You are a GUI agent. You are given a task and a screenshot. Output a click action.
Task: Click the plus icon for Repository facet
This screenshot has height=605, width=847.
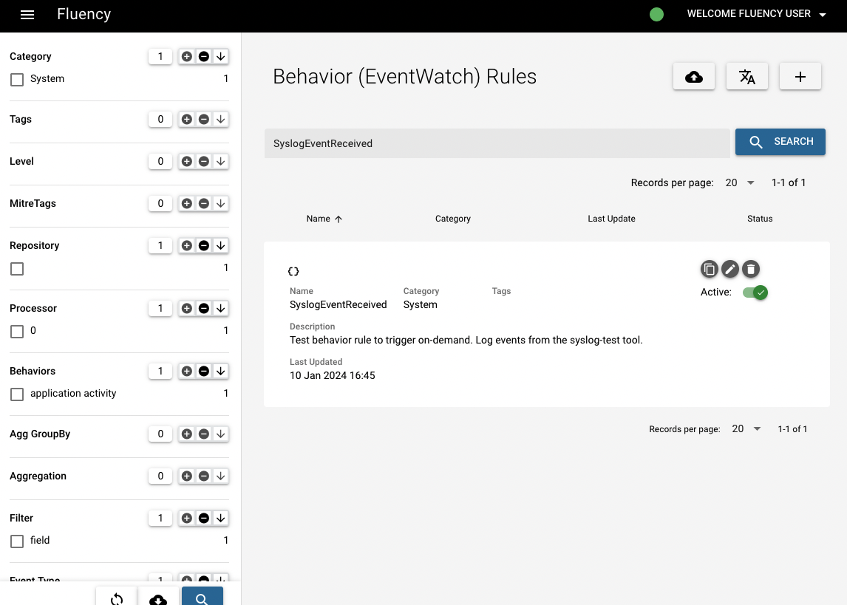point(187,245)
